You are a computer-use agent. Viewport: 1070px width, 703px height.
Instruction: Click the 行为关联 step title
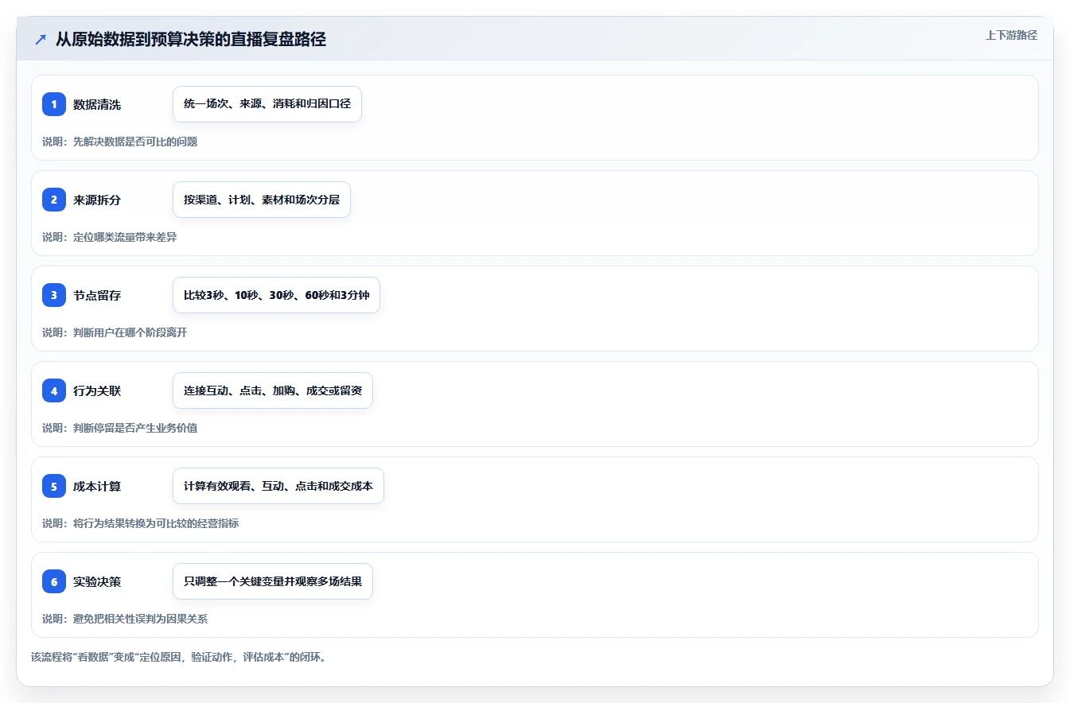[97, 390]
